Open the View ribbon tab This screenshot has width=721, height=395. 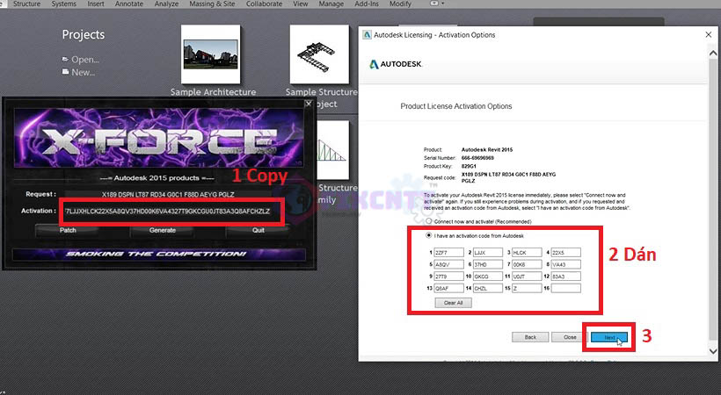(x=300, y=4)
